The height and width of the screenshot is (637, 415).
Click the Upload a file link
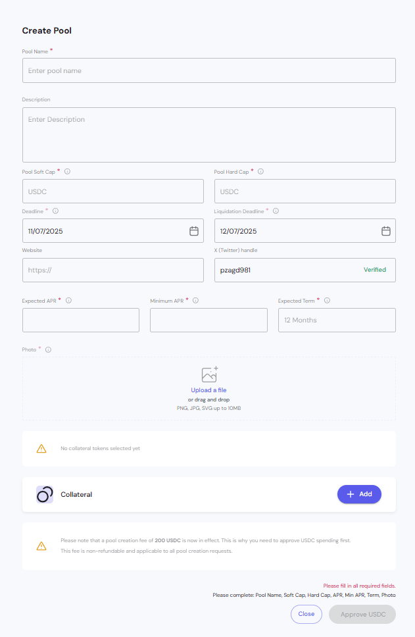click(208, 390)
